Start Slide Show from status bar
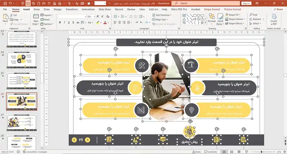Screen dimensions: 287x154 [x=246, y=152]
